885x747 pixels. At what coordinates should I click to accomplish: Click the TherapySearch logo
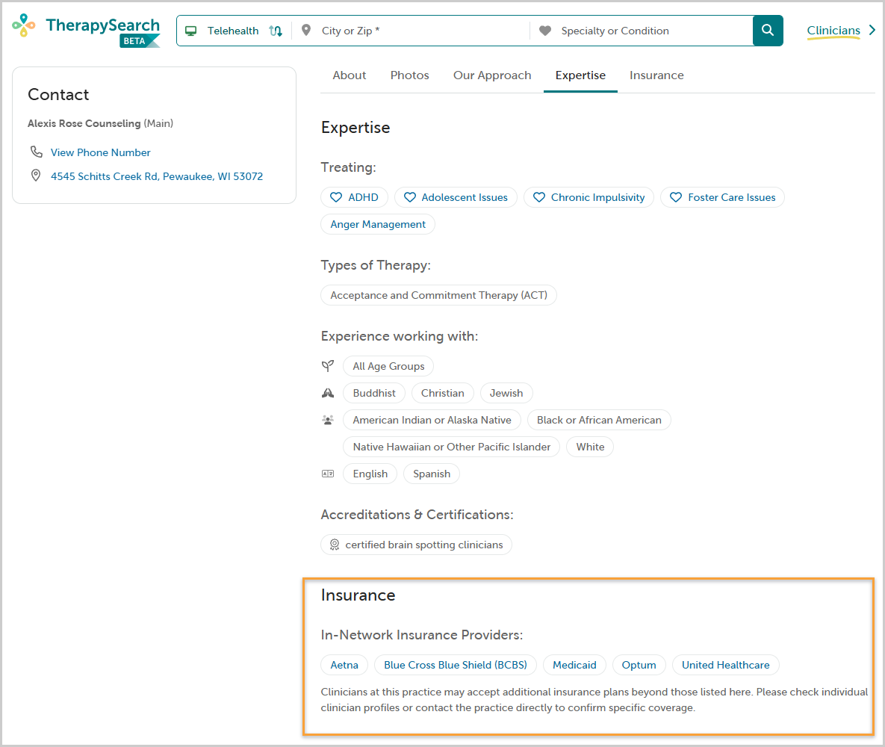point(86,30)
